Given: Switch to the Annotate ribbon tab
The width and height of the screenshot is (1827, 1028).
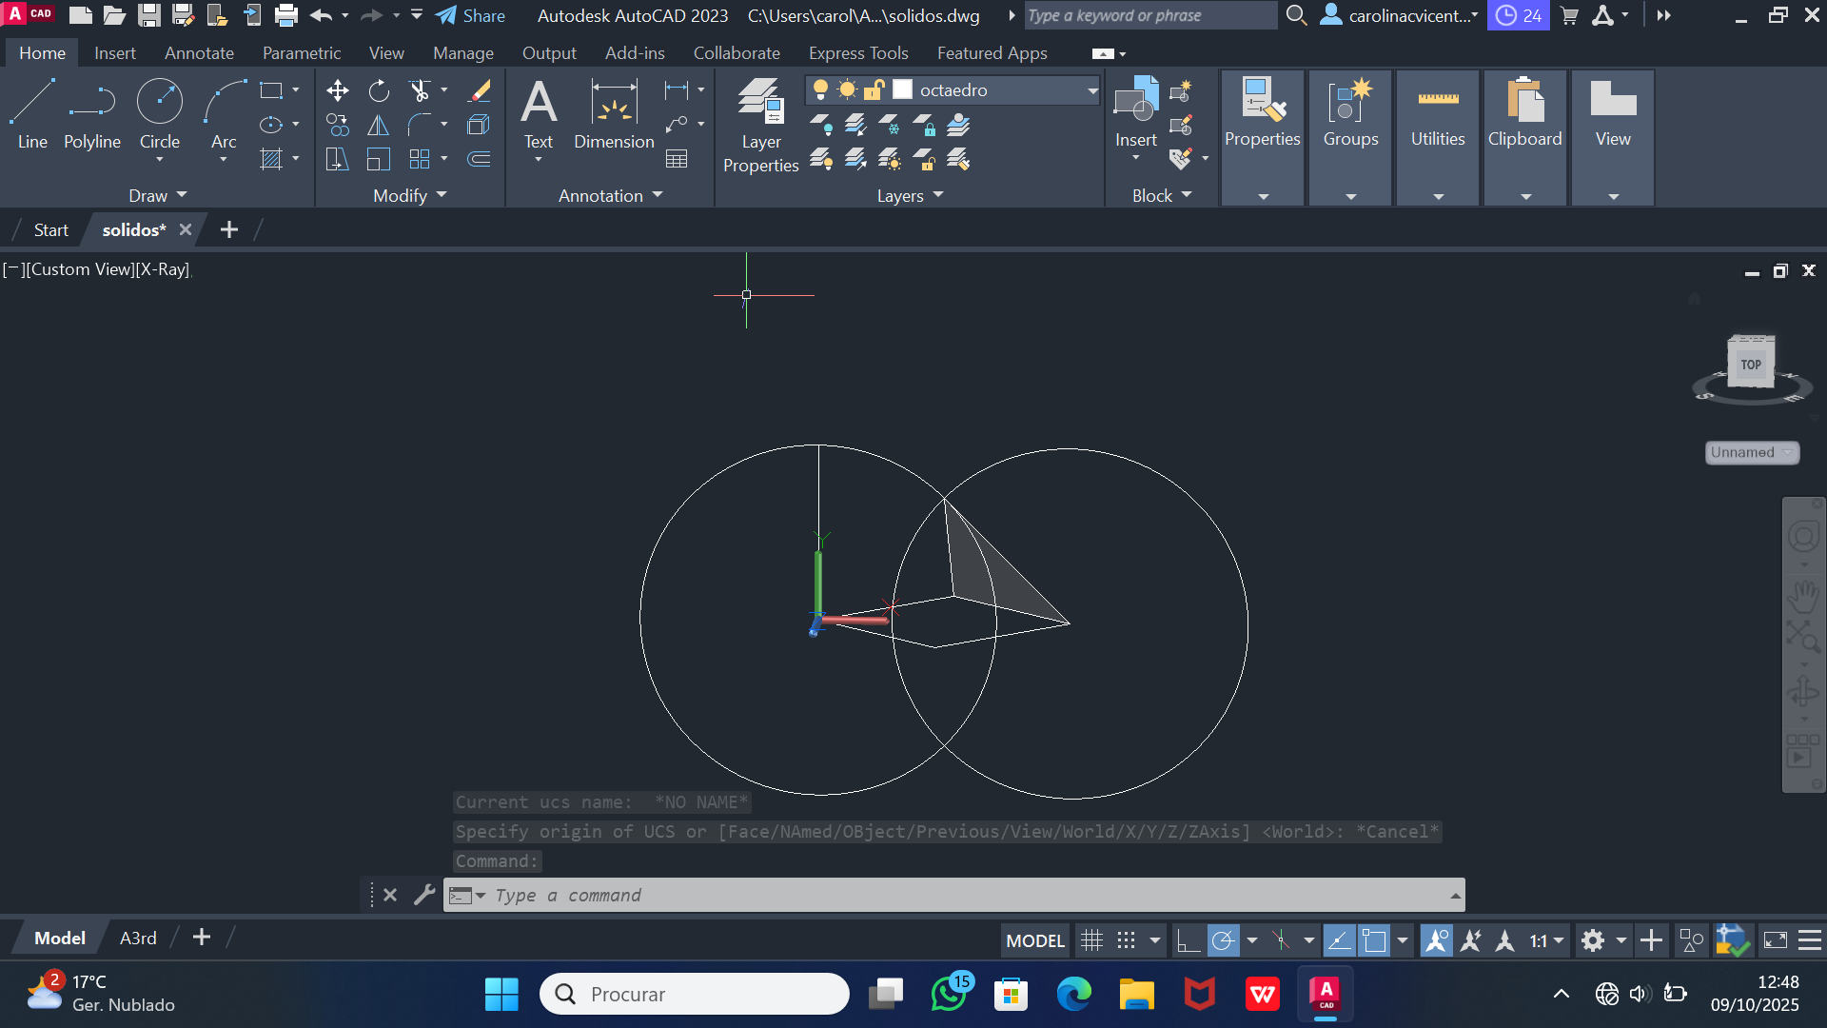Looking at the screenshot, I should point(199,53).
